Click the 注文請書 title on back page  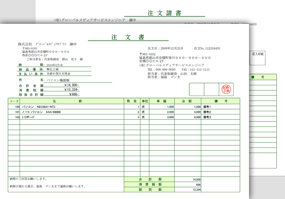[164, 13]
